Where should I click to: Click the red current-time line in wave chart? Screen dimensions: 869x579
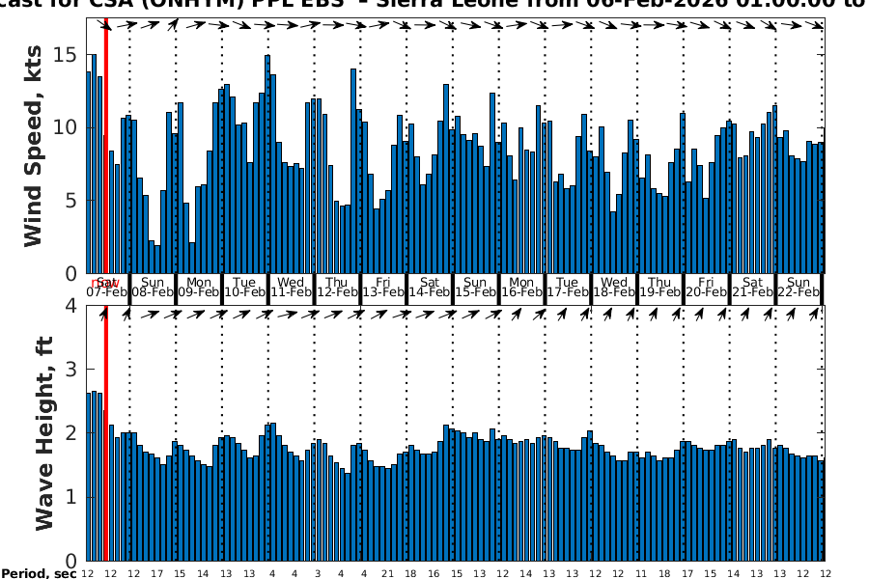pyautogui.click(x=105, y=434)
